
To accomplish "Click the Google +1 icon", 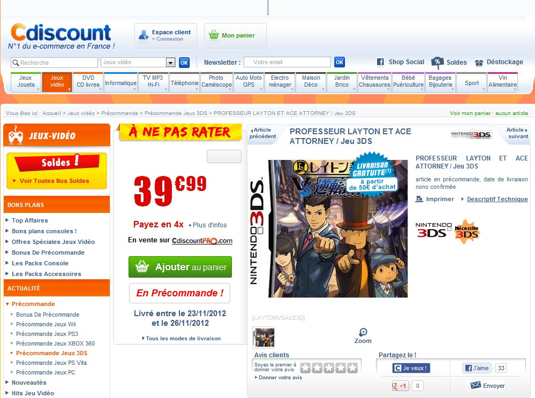I will [400, 386].
